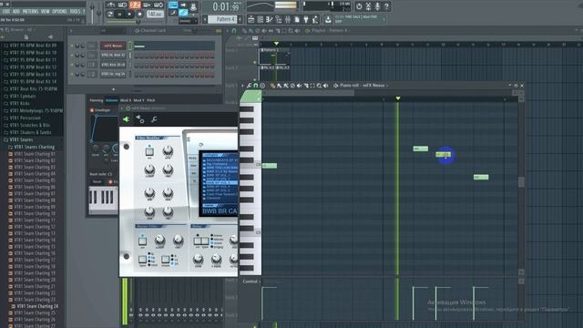The height and width of the screenshot is (328, 583).
Task: Open the ADD menu
Action: [x=16, y=12]
